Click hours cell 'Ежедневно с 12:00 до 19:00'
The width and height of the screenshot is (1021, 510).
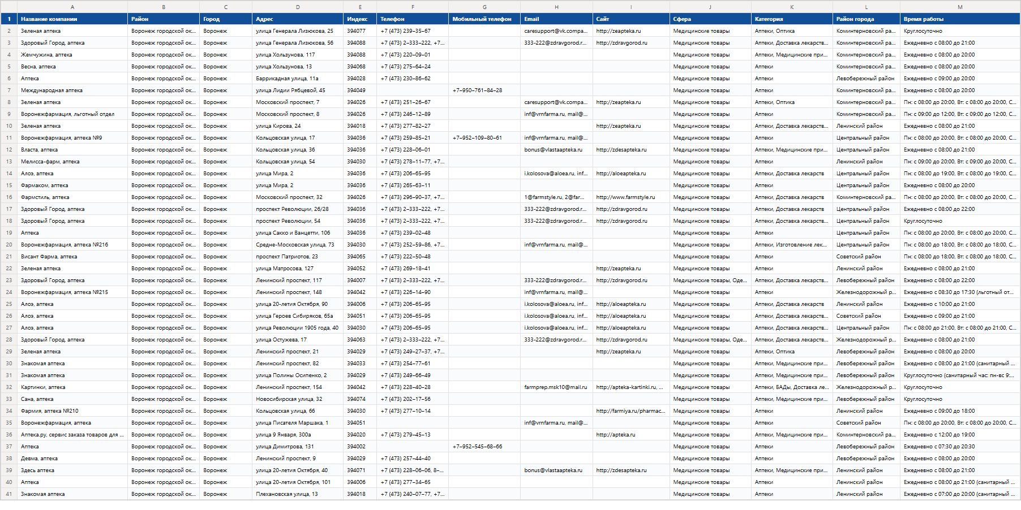tap(960, 435)
